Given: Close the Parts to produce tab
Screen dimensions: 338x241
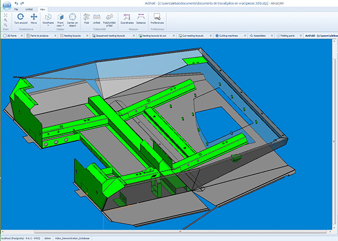Looking at the screenshot, I should coord(55,35).
